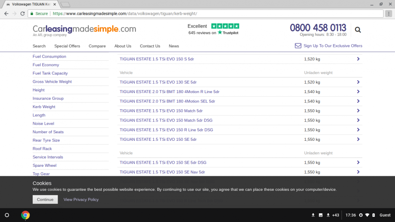Open Height sidebar link
Screen dimensions: 395x222
click(x=39, y=90)
